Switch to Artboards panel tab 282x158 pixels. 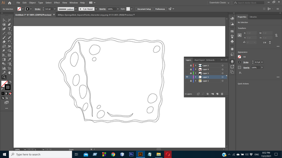click(x=210, y=60)
